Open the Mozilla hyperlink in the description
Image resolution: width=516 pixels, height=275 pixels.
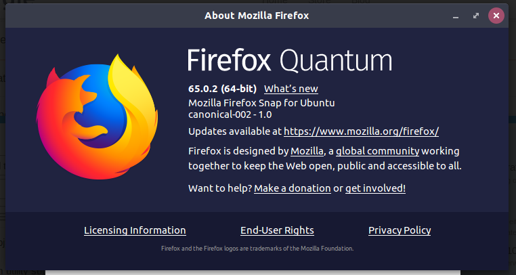[307, 151]
